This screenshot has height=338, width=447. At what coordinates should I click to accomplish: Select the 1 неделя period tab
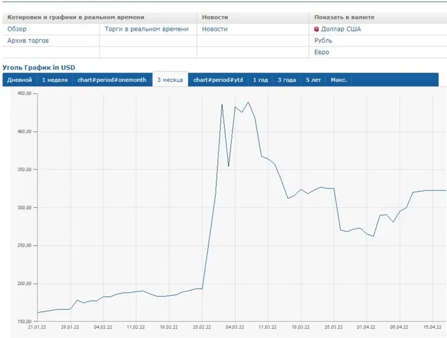click(55, 80)
